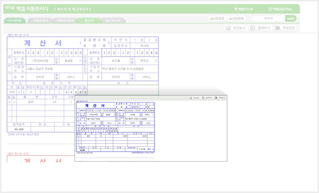Click the 시트보호 button label
This screenshot has width=319, height=193.
(x=219, y=18)
